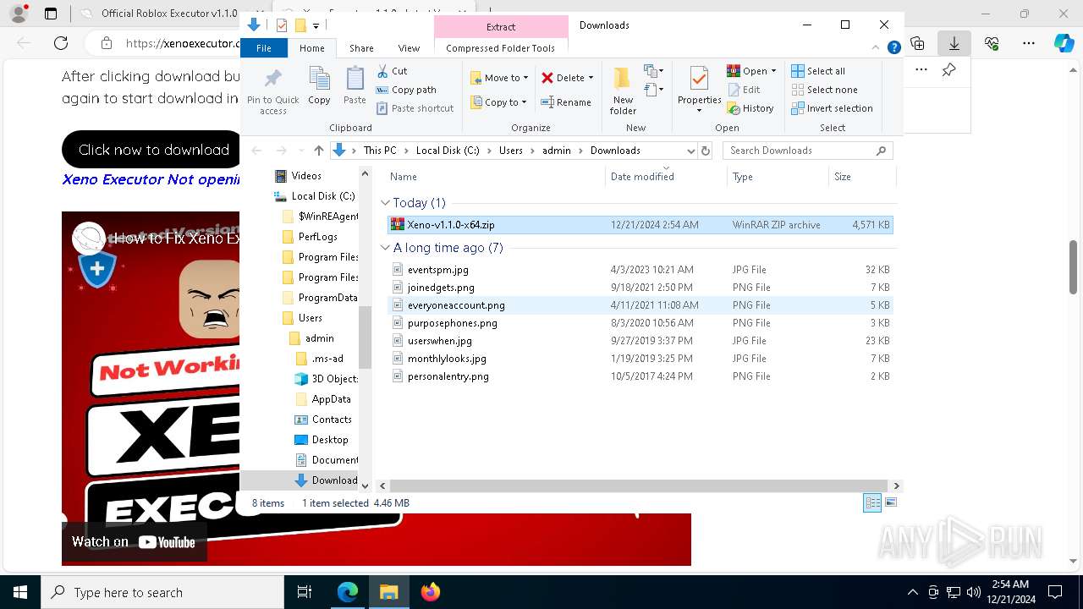This screenshot has width=1083, height=609.
Task: Click the Edit command in Open group
Action: coord(744,90)
